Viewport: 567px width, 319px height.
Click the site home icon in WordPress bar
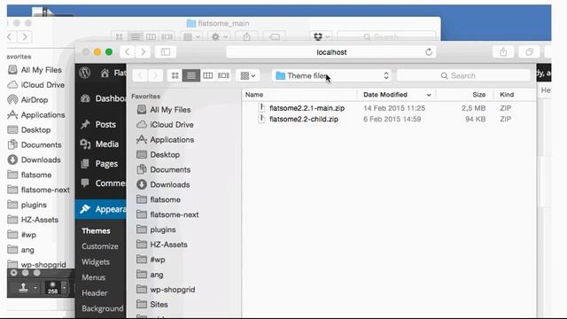coord(105,73)
